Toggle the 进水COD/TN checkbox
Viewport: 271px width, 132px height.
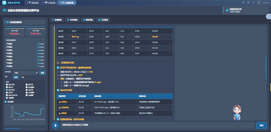click(7, 95)
